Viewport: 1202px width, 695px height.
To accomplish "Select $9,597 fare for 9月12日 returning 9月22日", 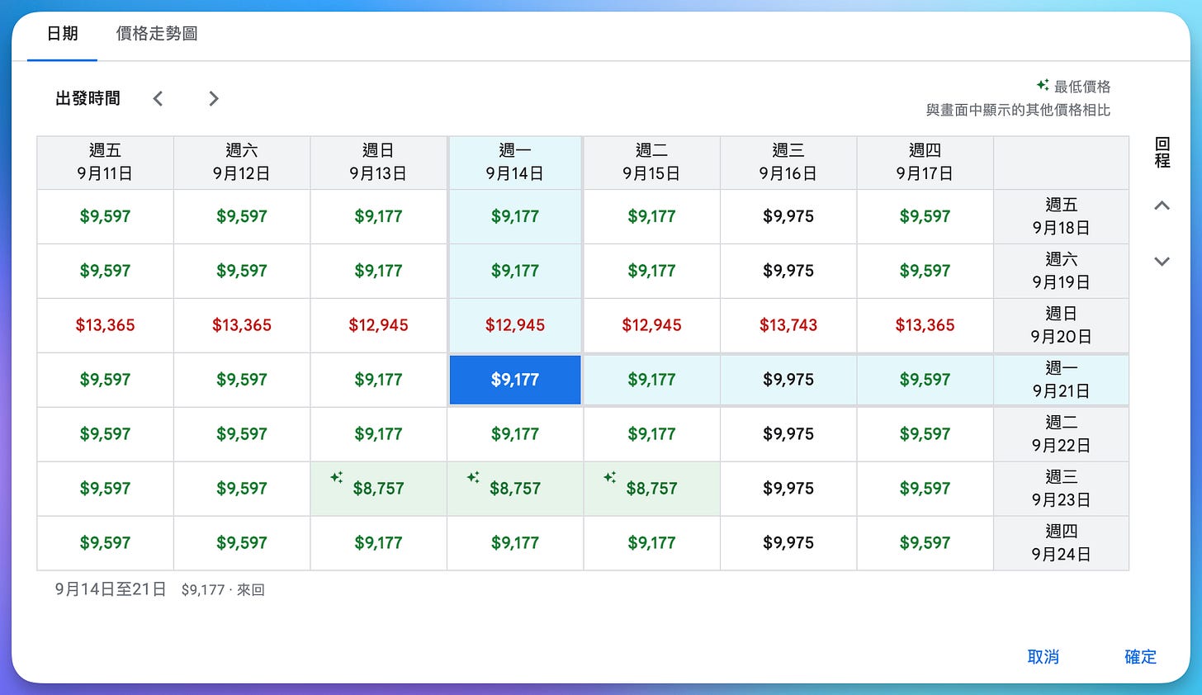I will click(242, 434).
